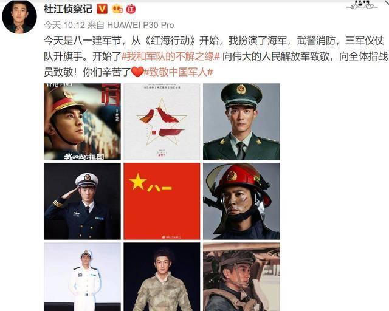Open the green army uniform portrait thumbnail
Screen dimensions: 389x311
pyautogui.click(x=241, y=121)
